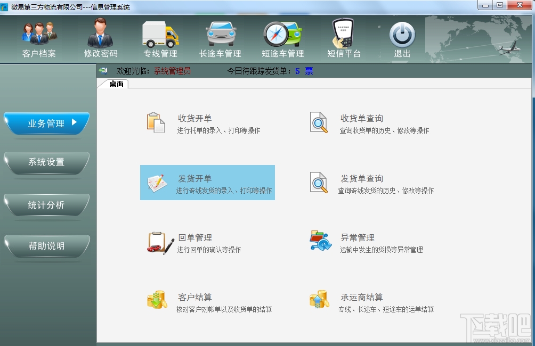Click the 异常管理 title text
The width and height of the screenshot is (535, 346).
(x=358, y=237)
